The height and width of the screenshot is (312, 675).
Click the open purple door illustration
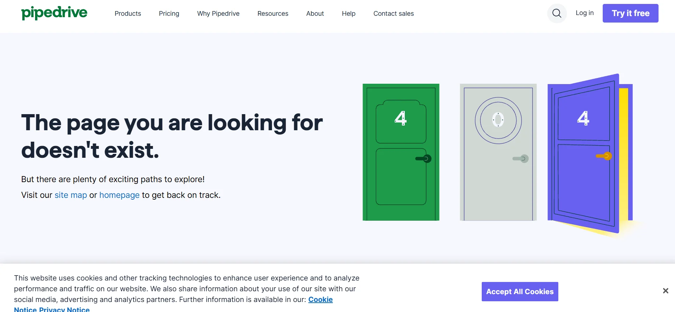coord(590,154)
